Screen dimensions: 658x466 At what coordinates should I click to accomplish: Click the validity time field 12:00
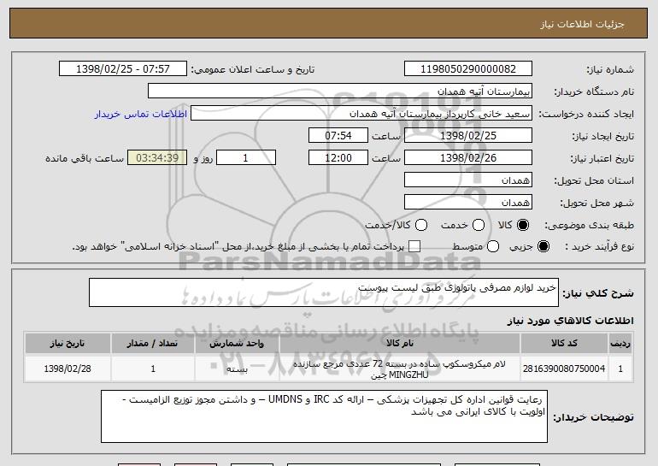pos(338,158)
